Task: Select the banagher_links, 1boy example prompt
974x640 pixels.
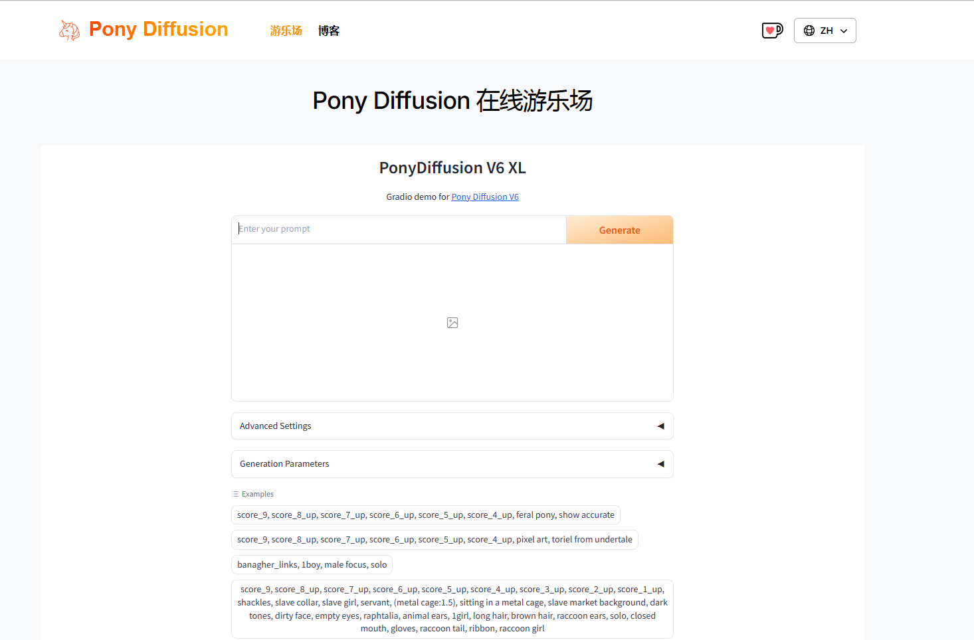Action: [x=312, y=565]
